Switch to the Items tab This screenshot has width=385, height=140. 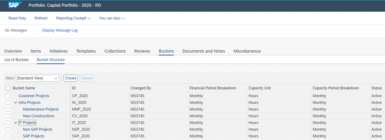pos(36,51)
